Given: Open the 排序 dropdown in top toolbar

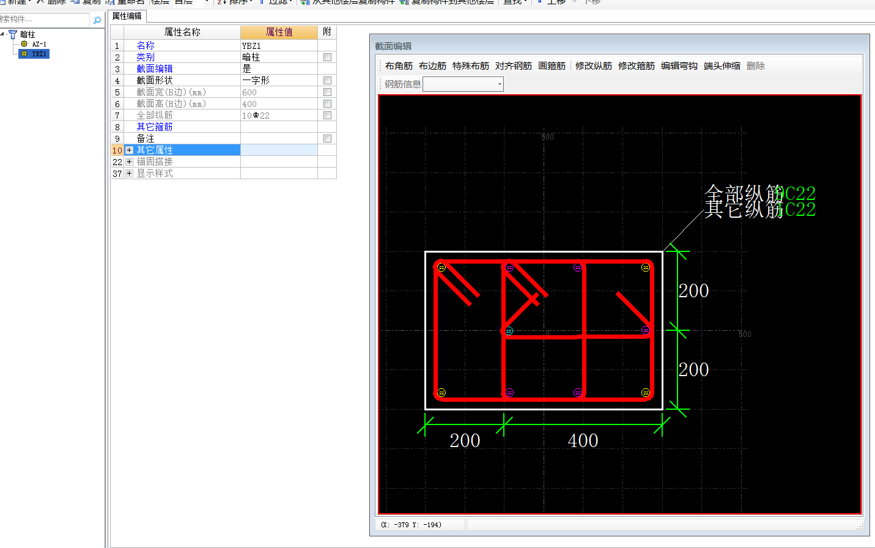Looking at the screenshot, I should point(234,2).
